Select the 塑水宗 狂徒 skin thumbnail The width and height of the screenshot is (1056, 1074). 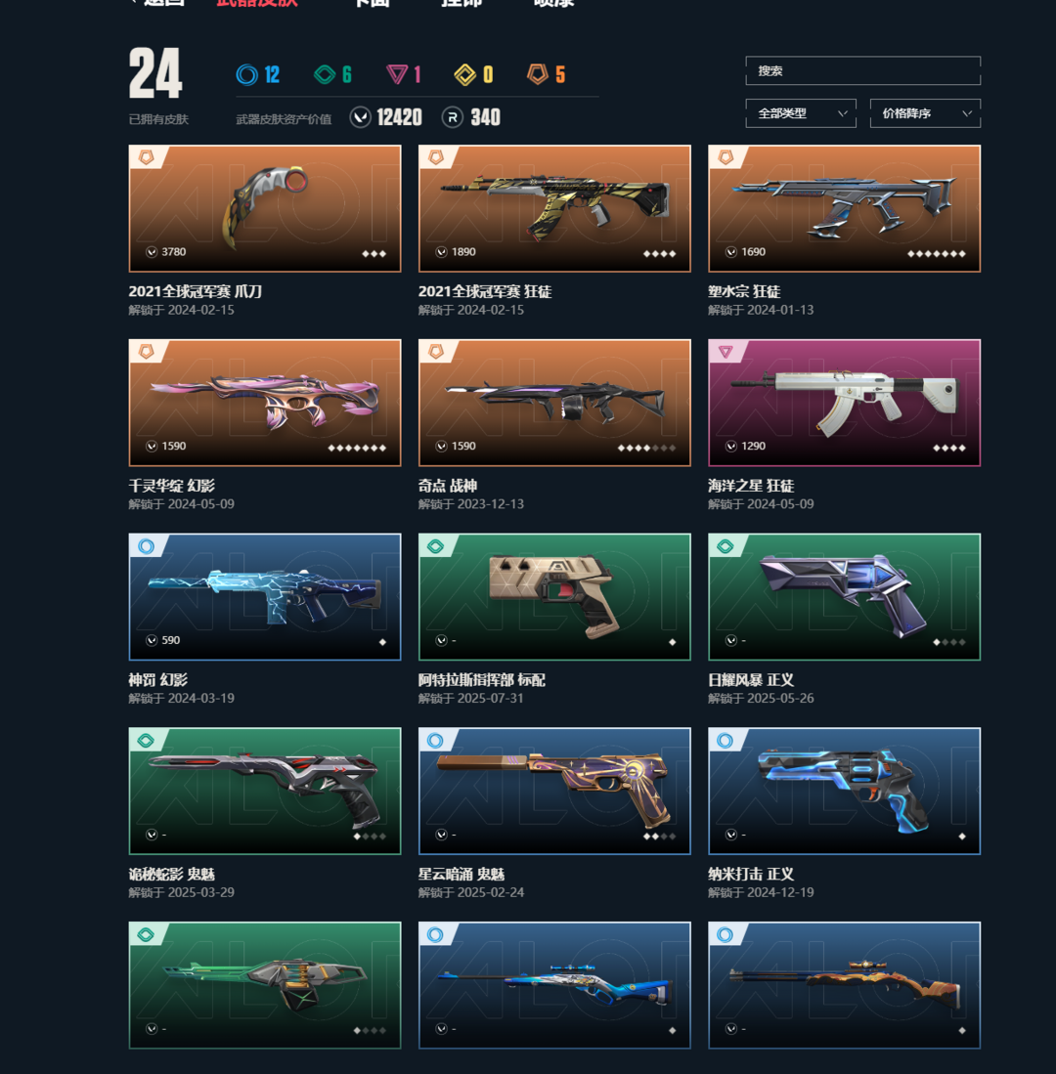tap(844, 208)
